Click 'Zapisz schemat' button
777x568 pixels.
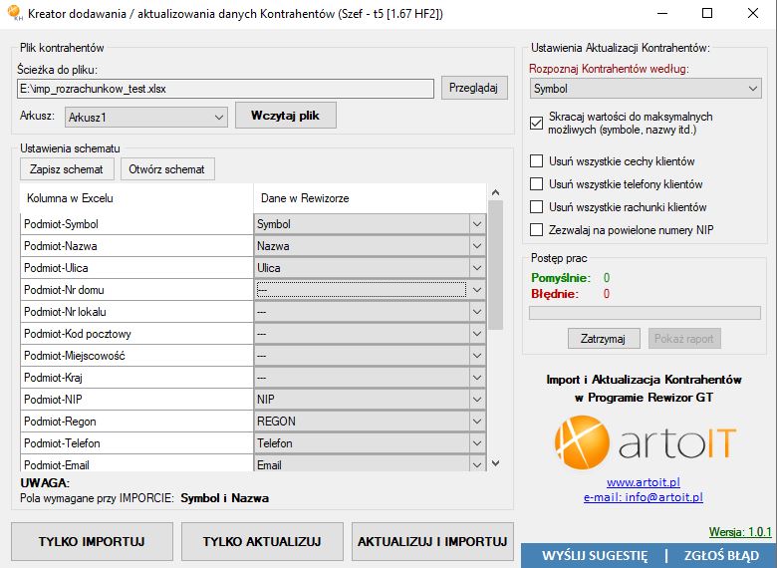pos(67,169)
